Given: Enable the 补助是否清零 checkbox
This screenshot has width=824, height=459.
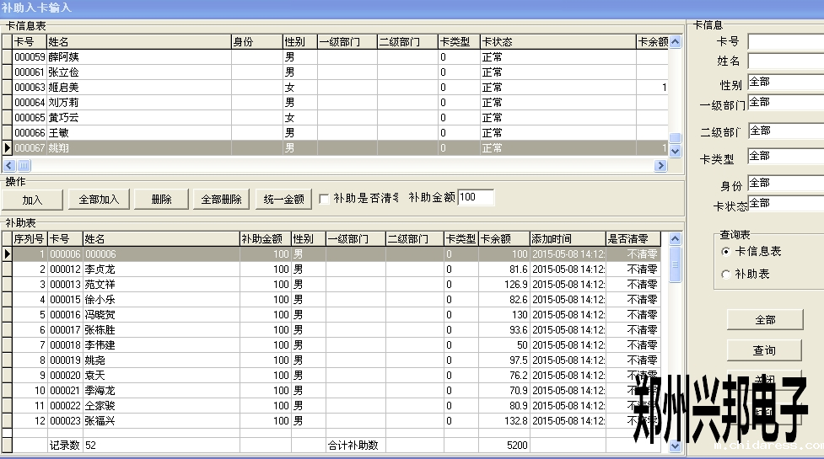Looking at the screenshot, I should pos(324,199).
